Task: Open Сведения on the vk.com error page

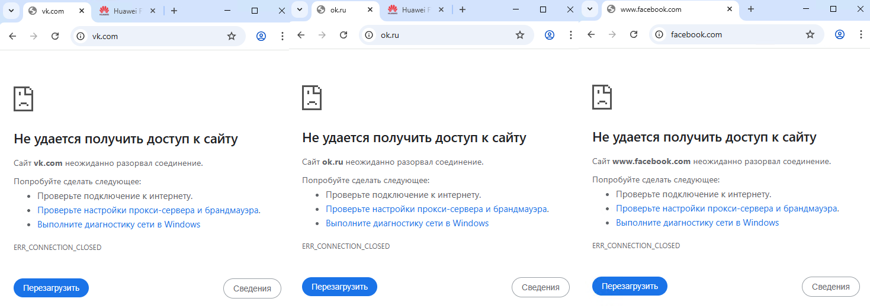Action: click(x=252, y=288)
